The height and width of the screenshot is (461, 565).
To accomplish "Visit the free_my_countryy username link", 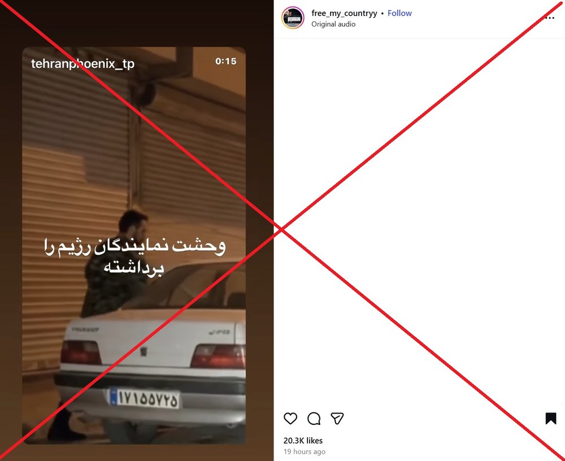I will pos(344,14).
